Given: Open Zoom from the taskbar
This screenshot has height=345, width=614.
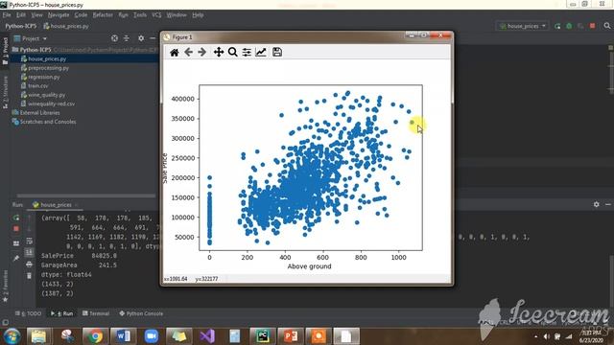Looking at the screenshot, I should [152, 336].
